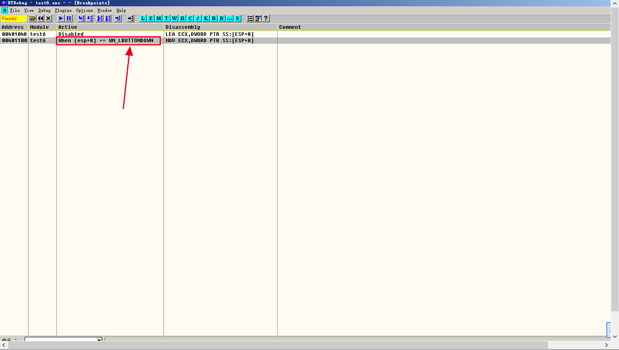Show Patches via slash button
619x350 pixels.
click(198, 19)
